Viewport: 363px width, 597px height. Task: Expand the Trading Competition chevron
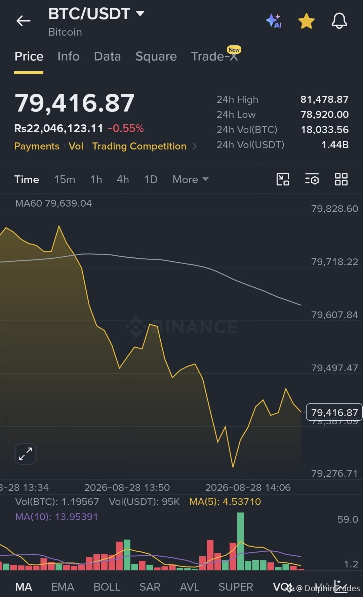point(194,146)
